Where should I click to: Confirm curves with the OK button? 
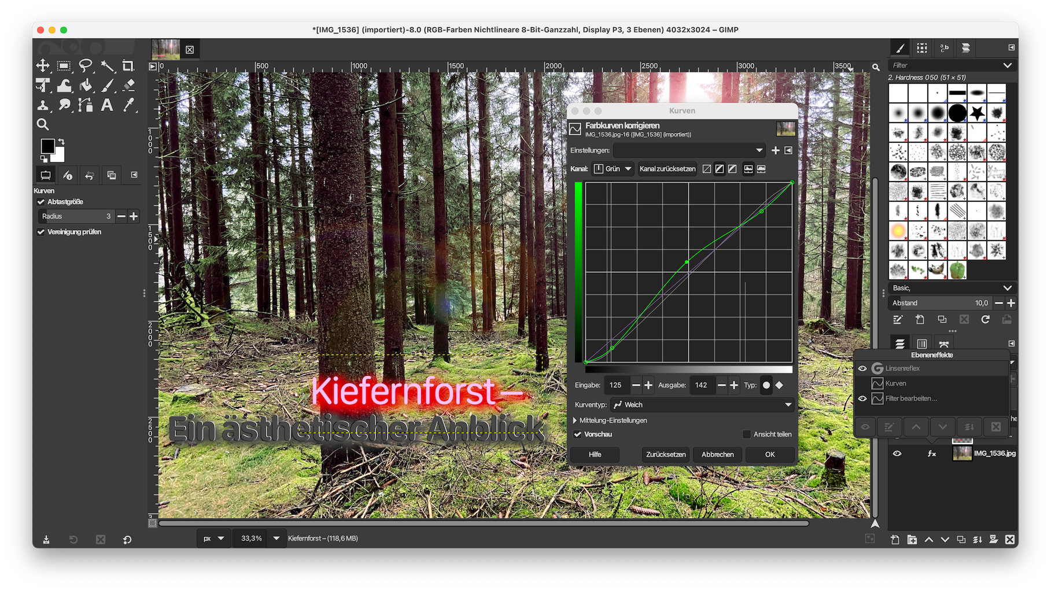click(770, 455)
